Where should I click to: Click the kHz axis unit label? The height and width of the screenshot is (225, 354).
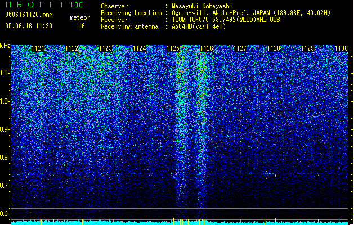(5, 46)
